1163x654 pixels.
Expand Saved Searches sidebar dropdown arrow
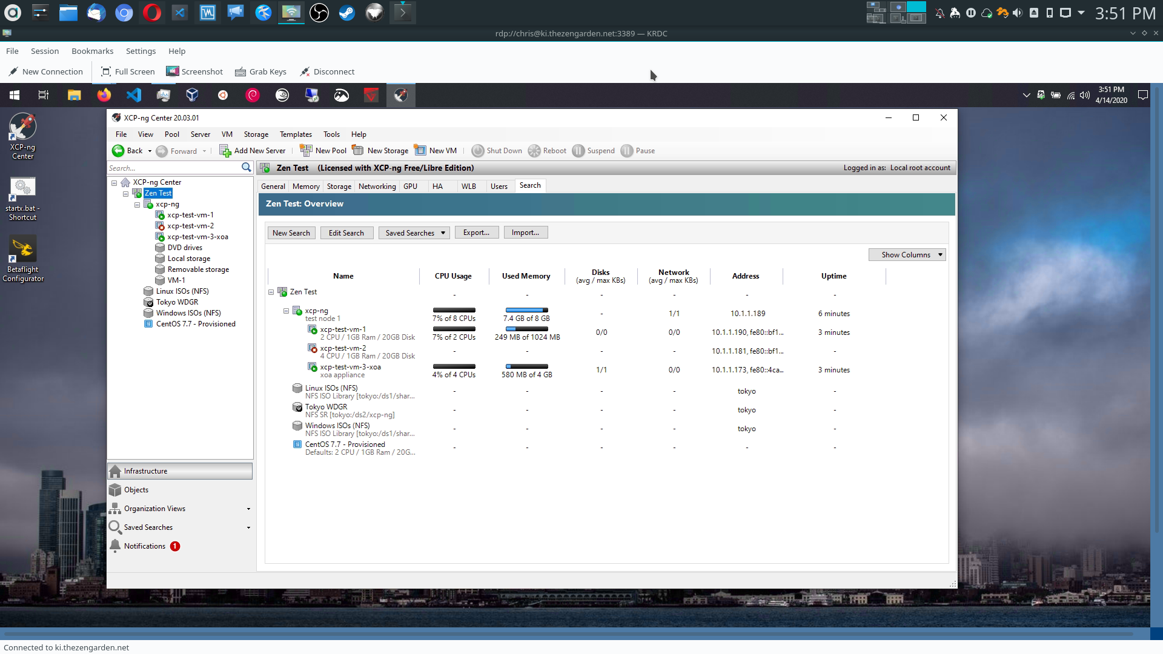pyautogui.click(x=248, y=527)
